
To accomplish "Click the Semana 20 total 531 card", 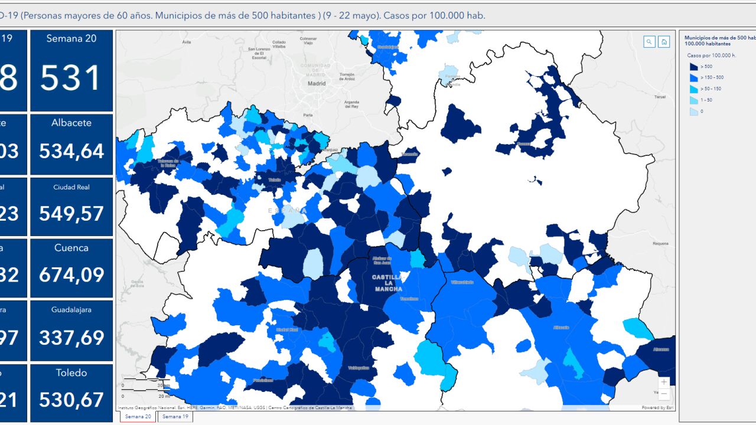I will tap(71, 71).
